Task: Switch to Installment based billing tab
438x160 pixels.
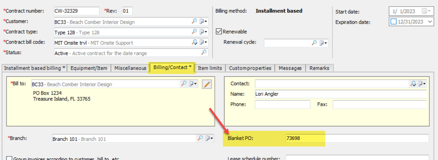Action: pos(34,68)
